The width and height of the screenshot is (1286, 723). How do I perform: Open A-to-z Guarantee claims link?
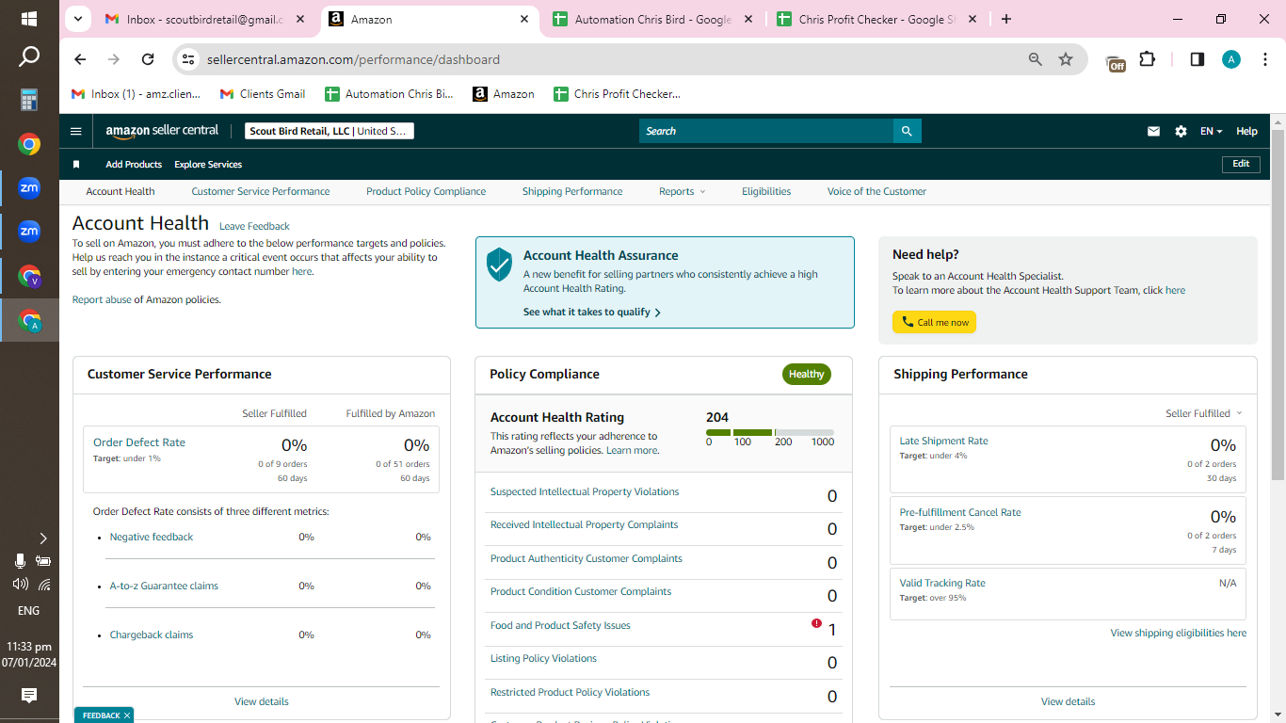(164, 586)
